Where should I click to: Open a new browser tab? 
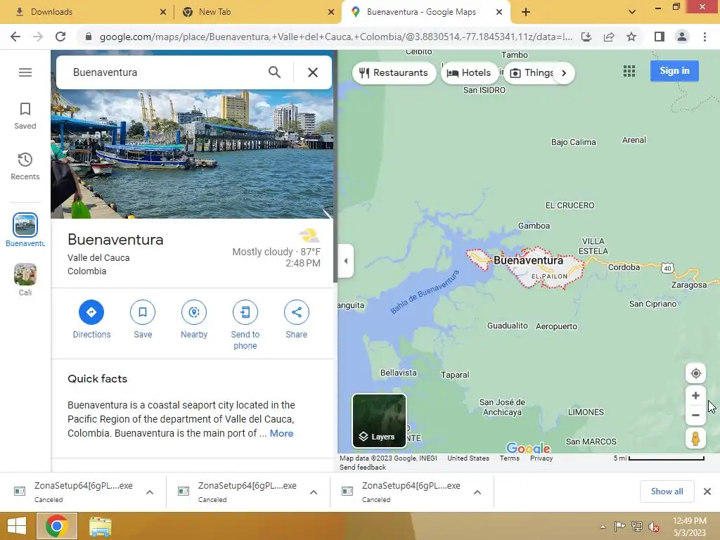(x=526, y=12)
